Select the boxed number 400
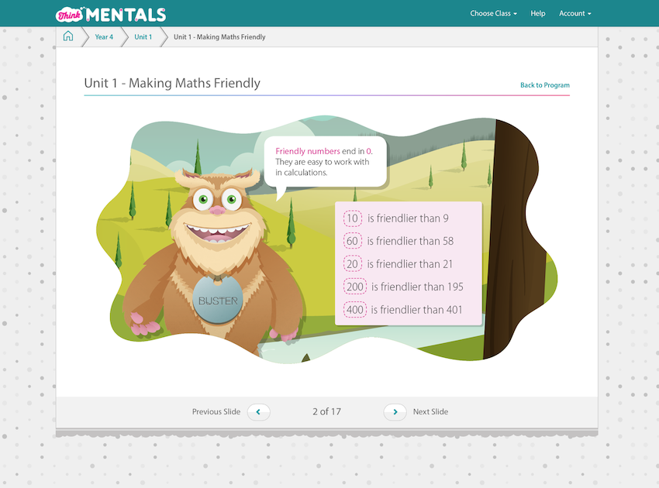 355,310
